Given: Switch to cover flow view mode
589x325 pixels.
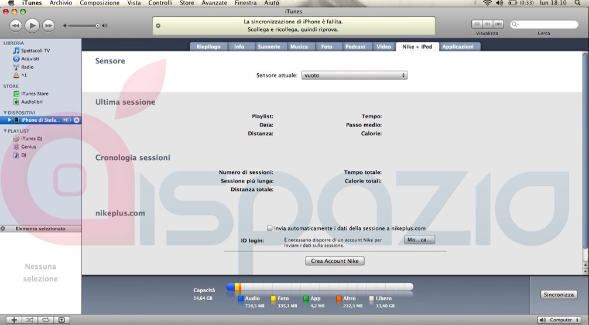Looking at the screenshot, I should point(498,24).
